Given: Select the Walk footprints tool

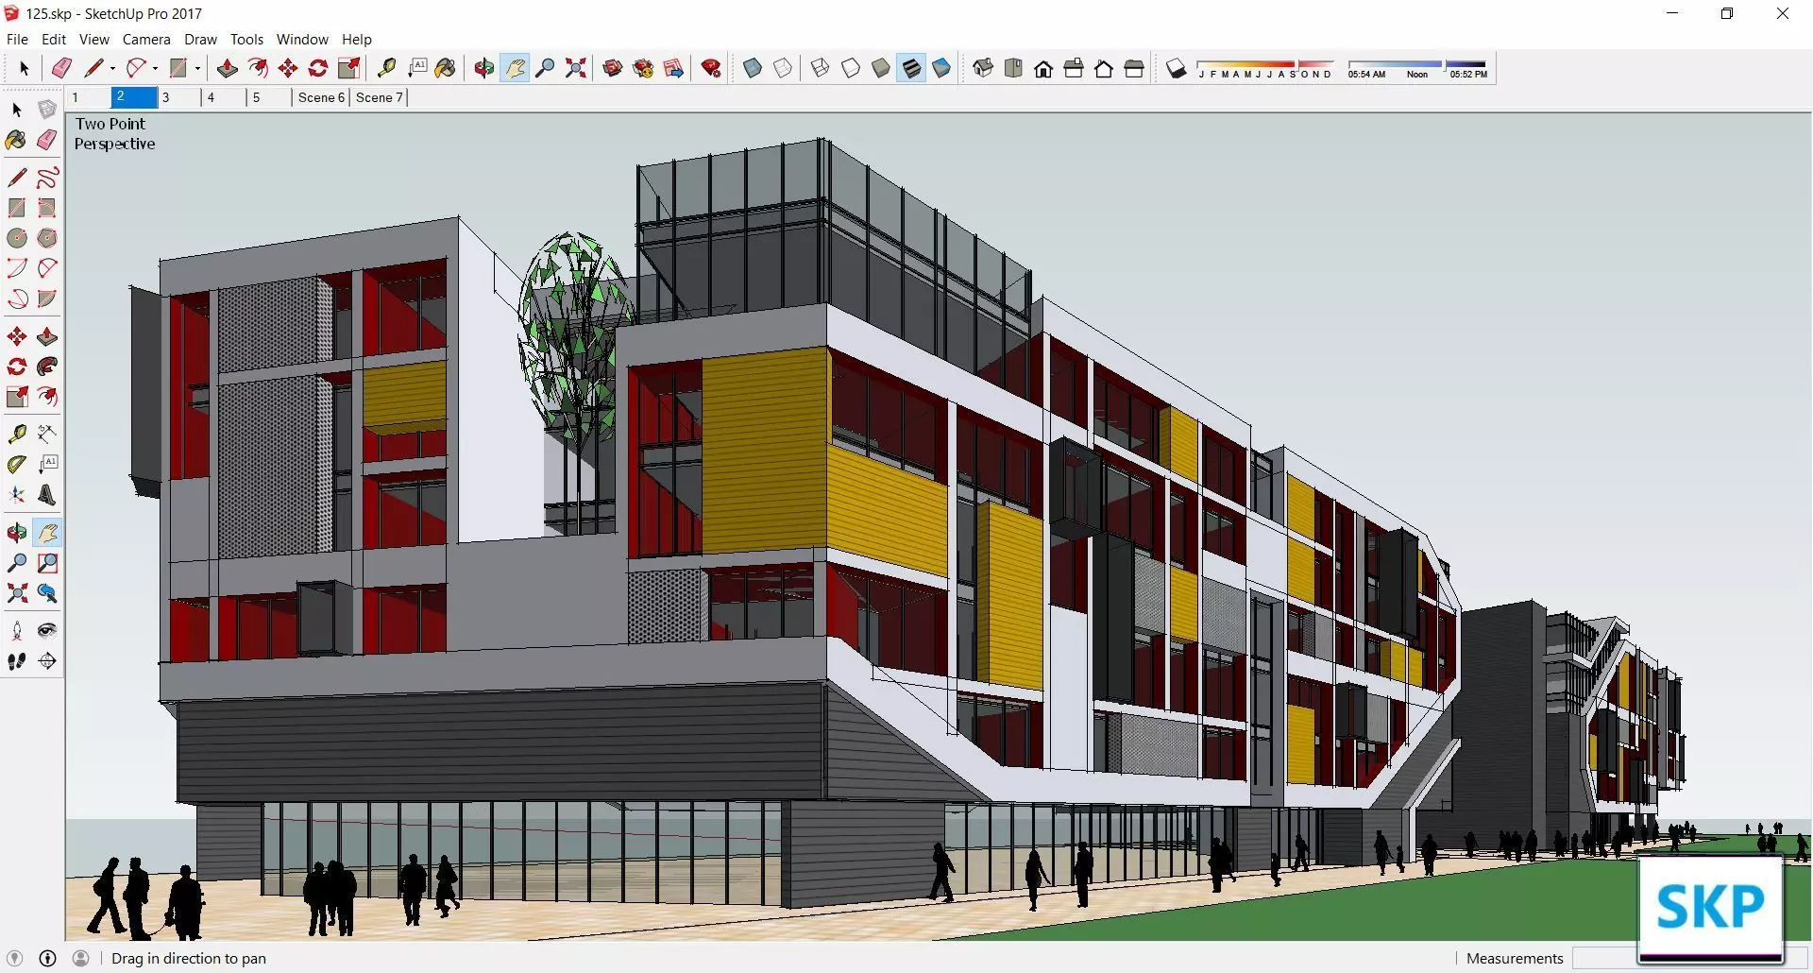Looking at the screenshot, I should click(x=17, y=661).
